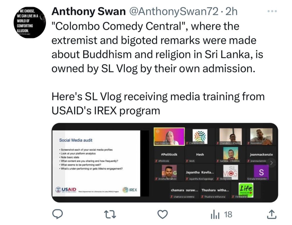Click the SL VLOG participant tile
The image size is (292, 225).
[230, 172]
